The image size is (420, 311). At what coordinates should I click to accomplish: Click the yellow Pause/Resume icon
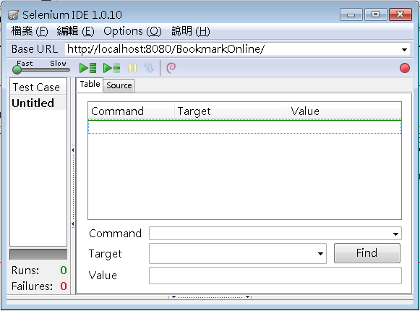click(132, 68)
